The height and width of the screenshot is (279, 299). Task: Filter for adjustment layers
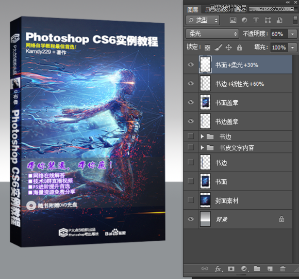[x=244, y=20]
